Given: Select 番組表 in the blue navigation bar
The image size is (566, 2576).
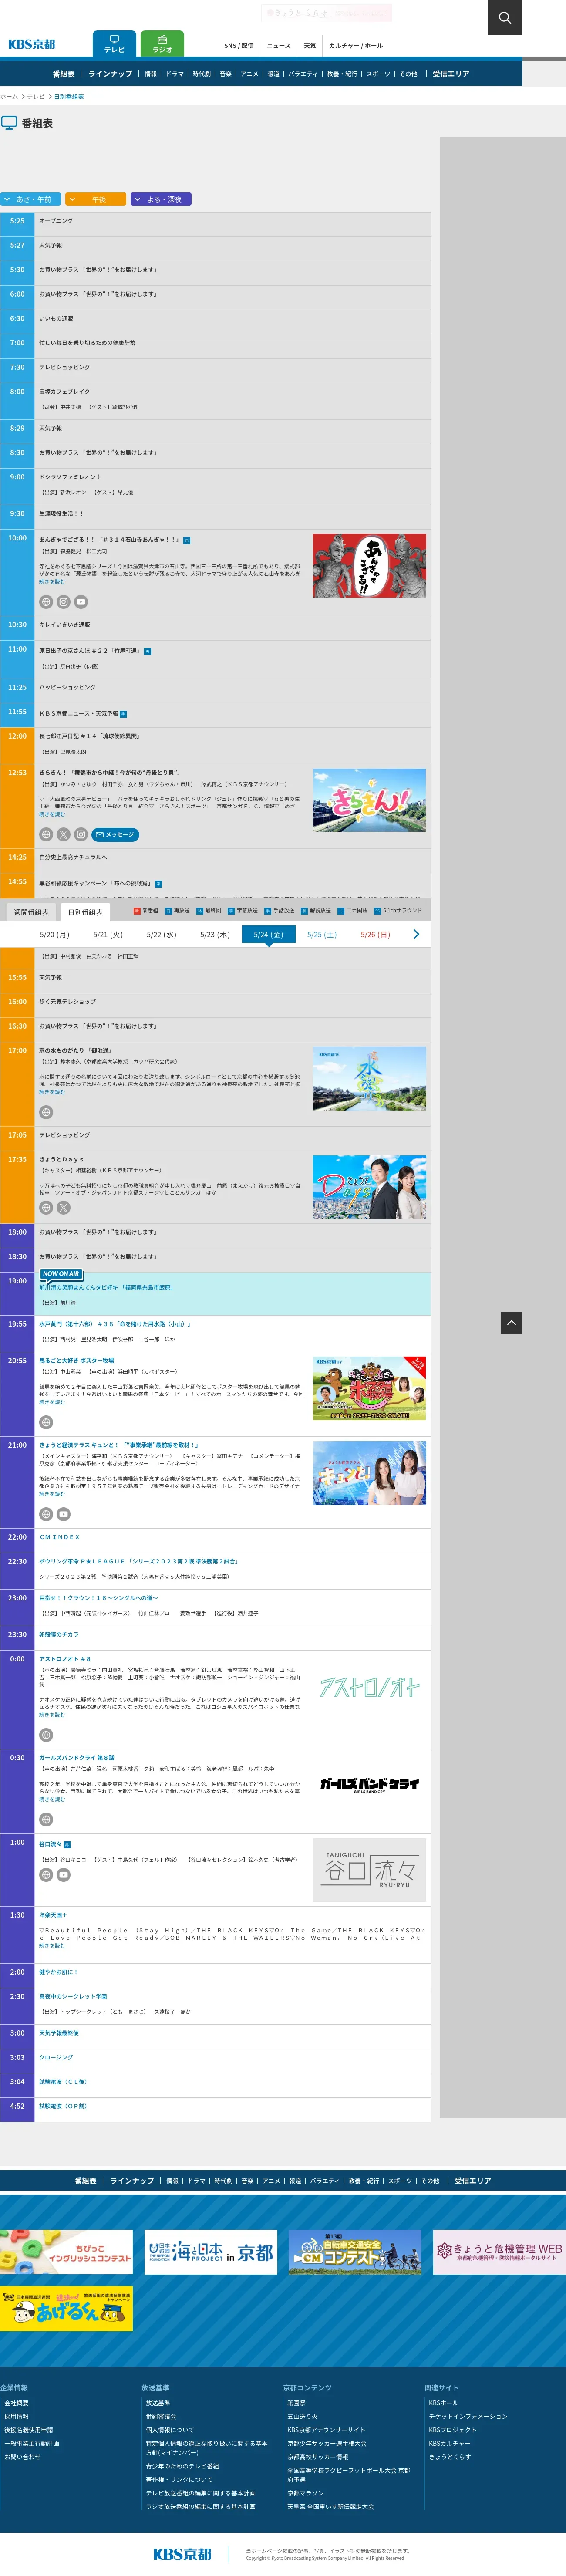Looking at the screenshot, I should (64, 74).
